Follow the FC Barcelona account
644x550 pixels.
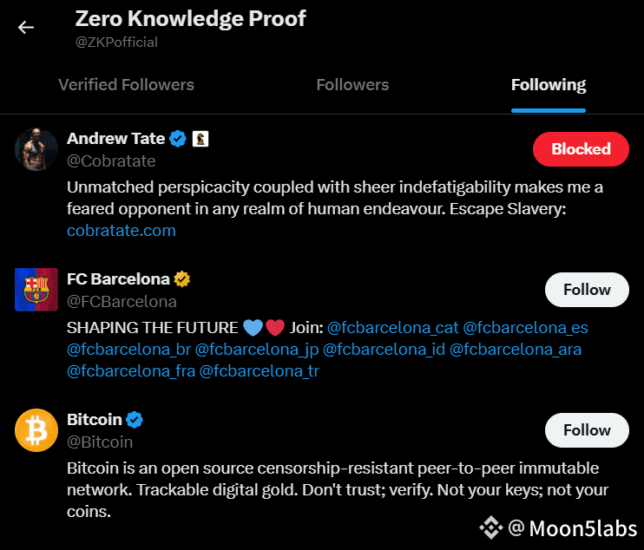pos(587,290)
